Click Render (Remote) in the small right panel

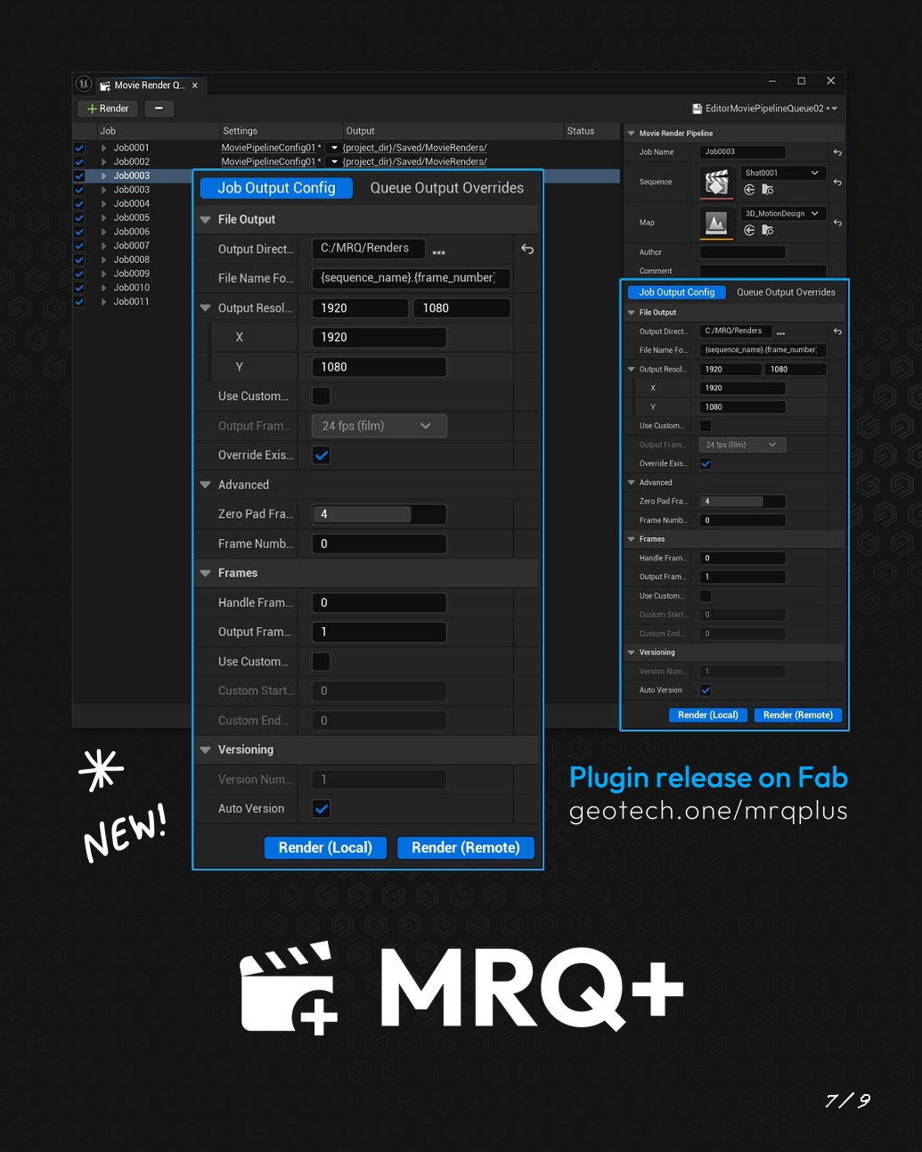pyautogui.click(x=798, y=715)
